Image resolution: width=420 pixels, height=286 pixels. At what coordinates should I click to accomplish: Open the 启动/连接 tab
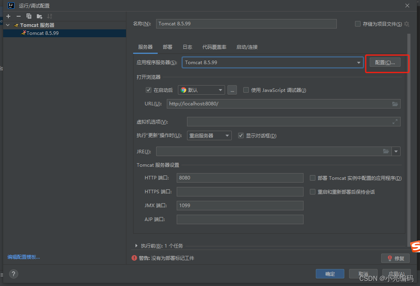click(247, 47)
